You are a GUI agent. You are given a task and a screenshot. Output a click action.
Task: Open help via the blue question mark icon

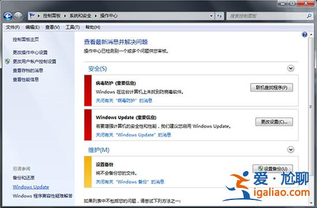click(x=304, y=35)
